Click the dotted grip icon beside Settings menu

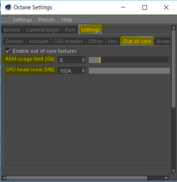(6, 19)
